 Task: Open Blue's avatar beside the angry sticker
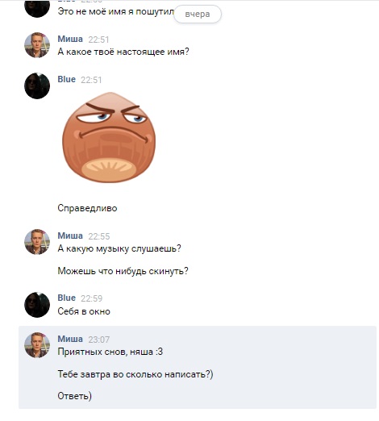coord(37,85)
